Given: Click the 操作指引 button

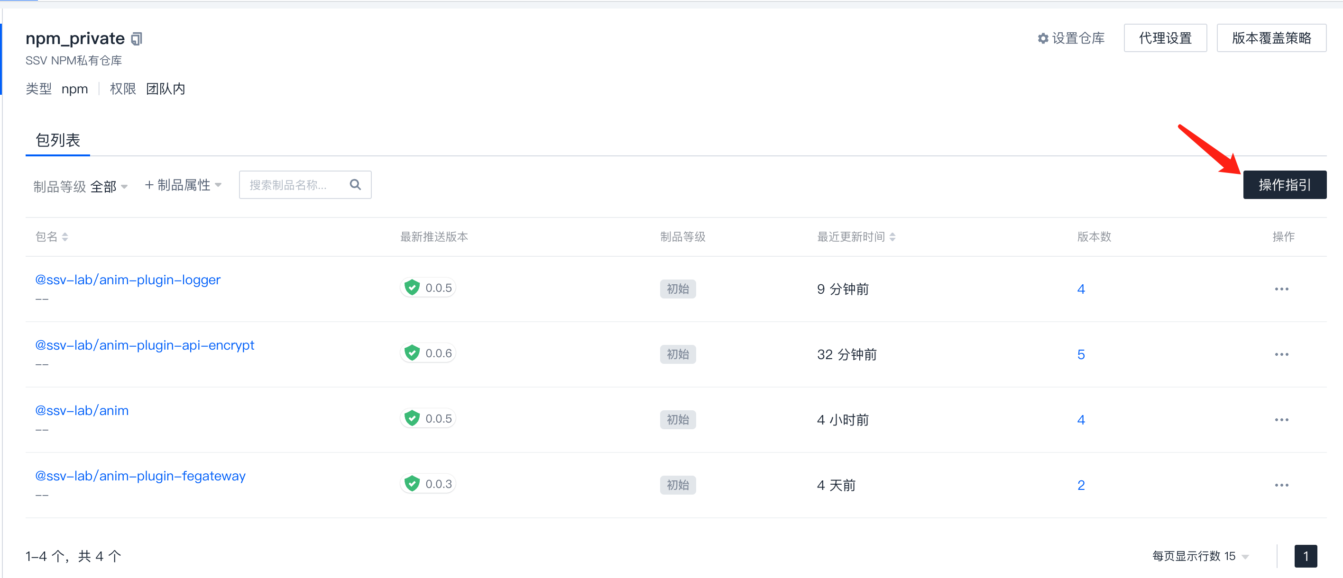Looking at the screenshot, I should (x=1284, y=185).
